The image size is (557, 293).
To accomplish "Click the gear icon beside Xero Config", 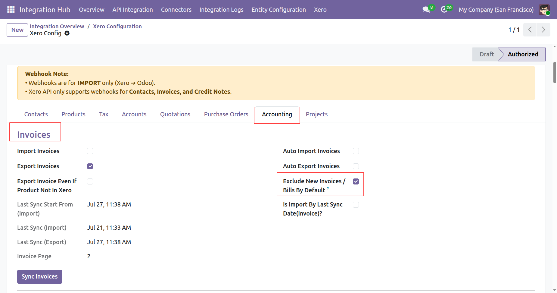I will (x=67, y=33).
